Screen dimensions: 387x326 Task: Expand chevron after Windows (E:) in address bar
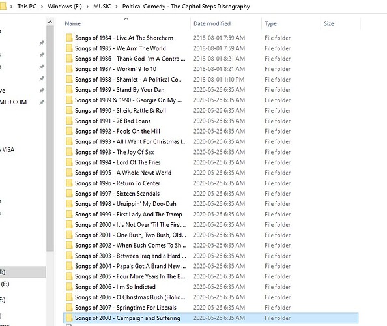[x=87, y=7]
